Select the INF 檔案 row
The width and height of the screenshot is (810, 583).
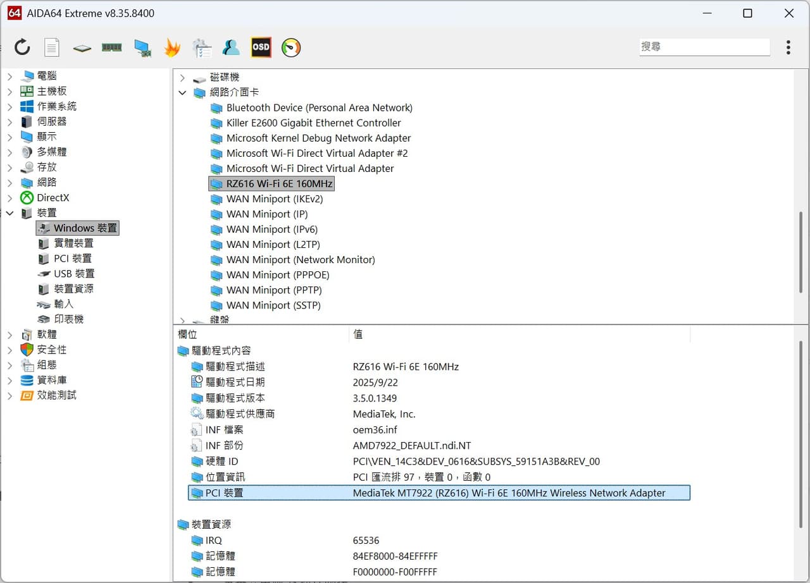pyautogui.click(x=439, y=429)
